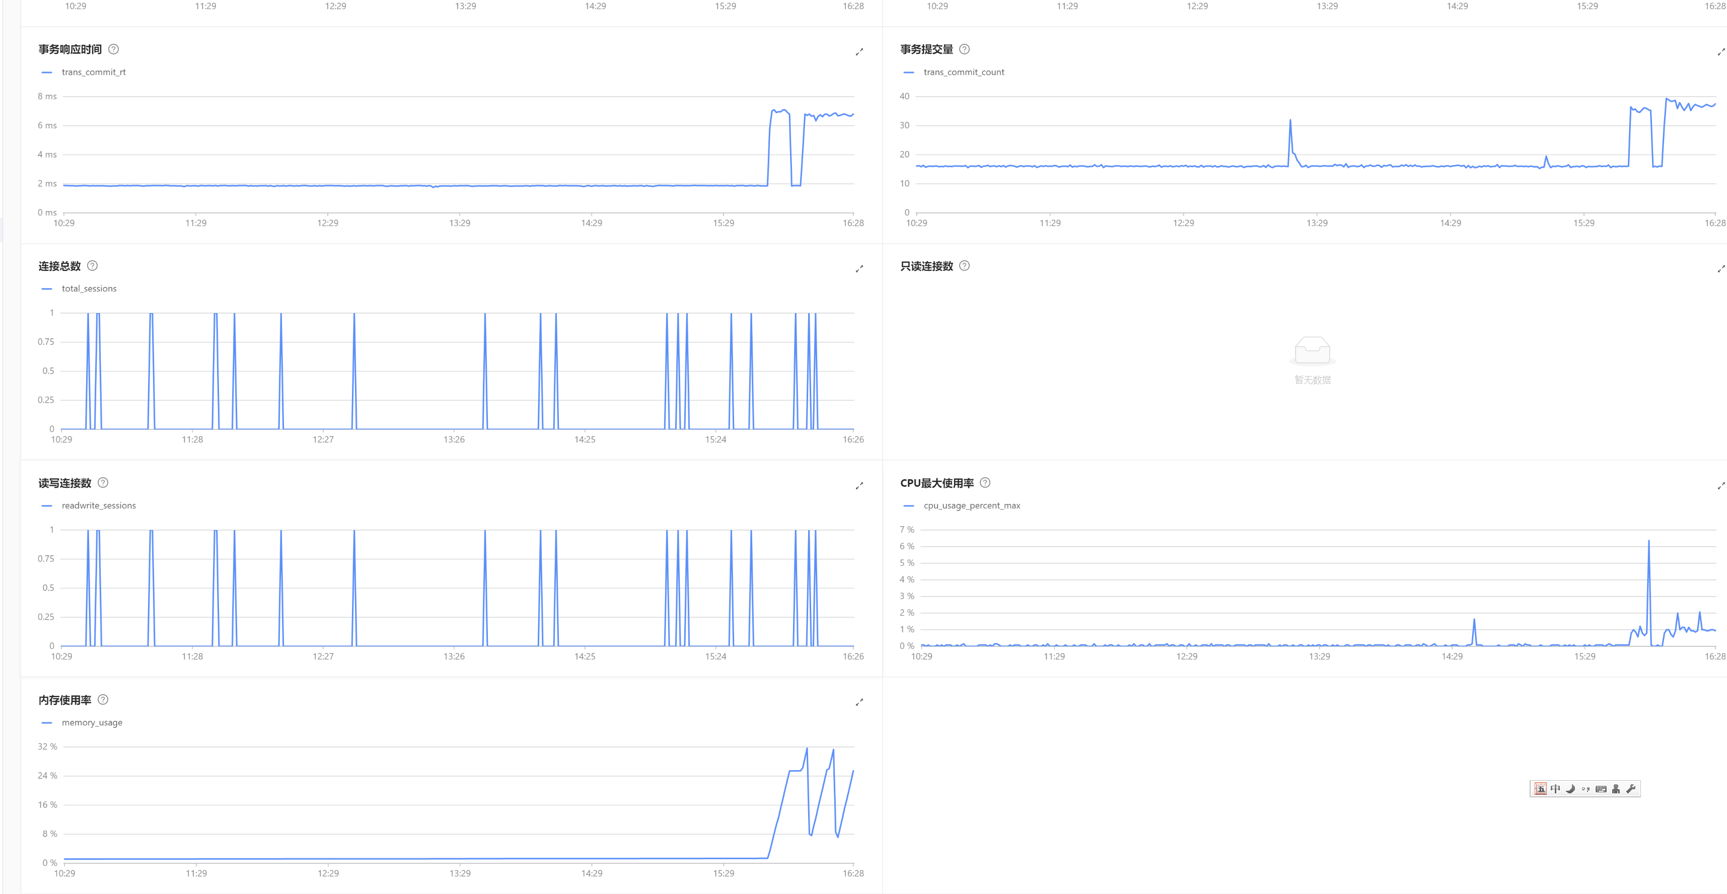Toggle IME full/half-width moon icon
Screen dimensions: 1727x894
tap(1570, 789)
